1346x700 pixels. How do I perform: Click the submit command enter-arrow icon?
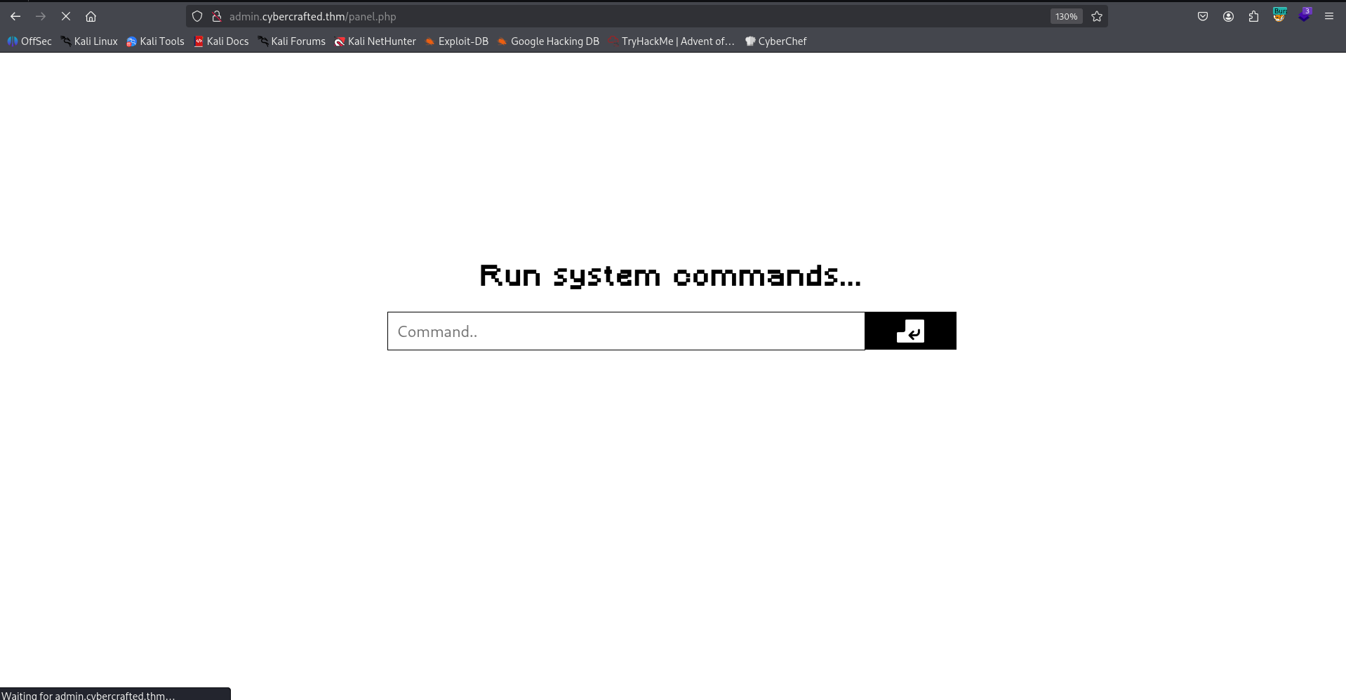coord(910,331)
